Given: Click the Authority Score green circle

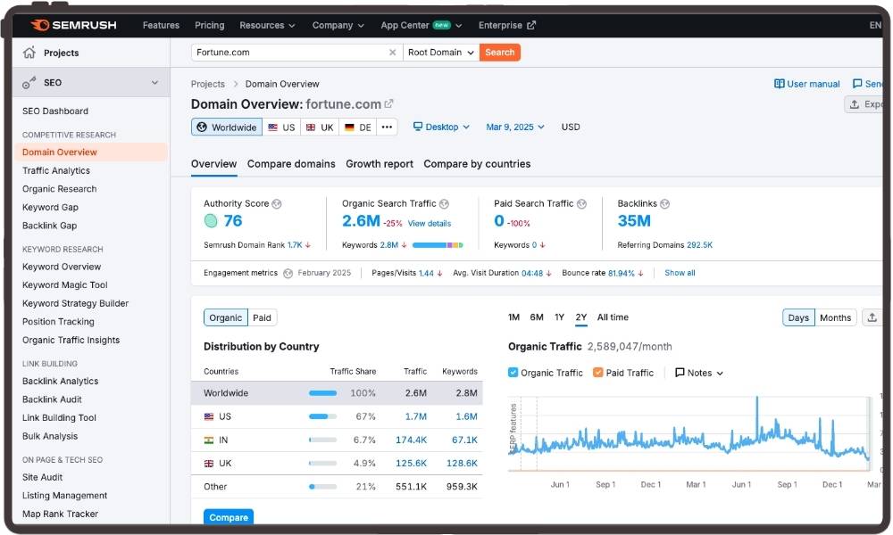Looking at the screenshot, I should point(211,220).
